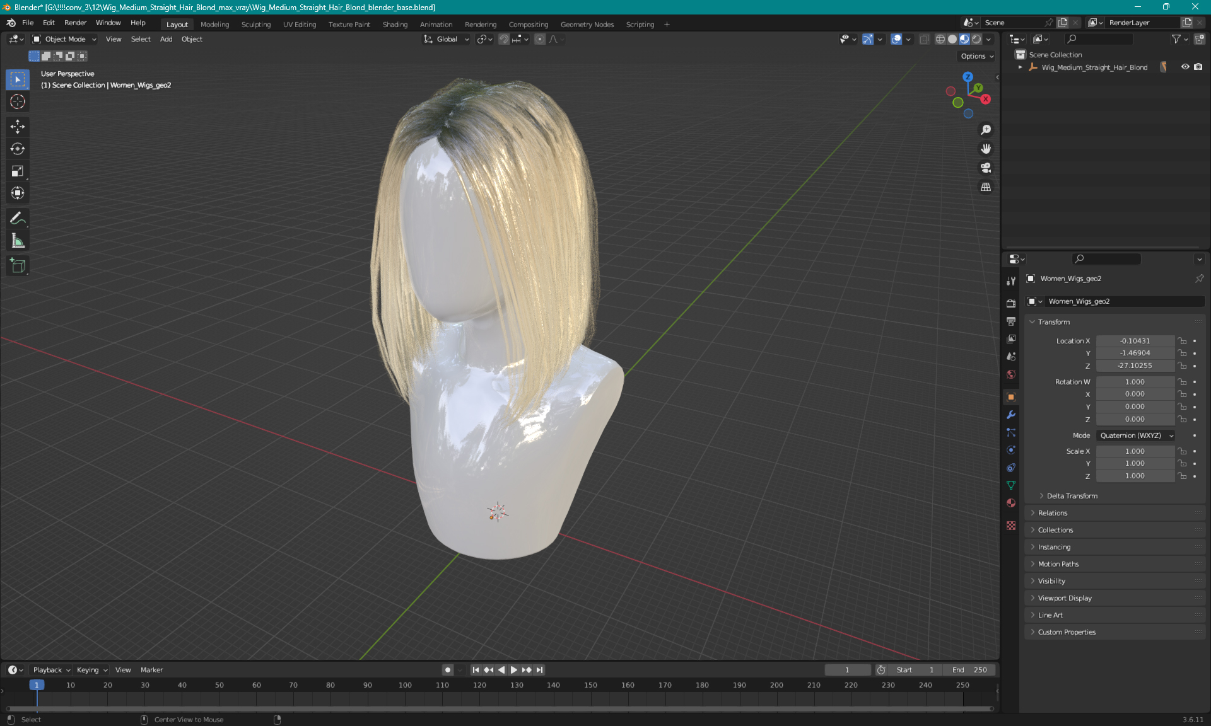Viewport: 1211px width, 726px height.
Task: Activate the Select Box tool
Action: pyautogui.click(x=18, y=79)
